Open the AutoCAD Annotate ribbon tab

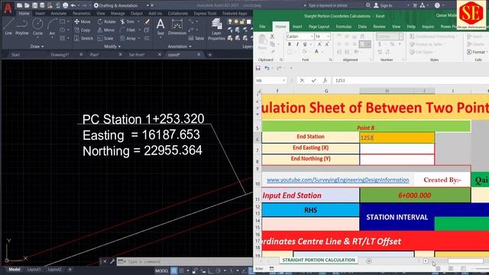(59, 14)
